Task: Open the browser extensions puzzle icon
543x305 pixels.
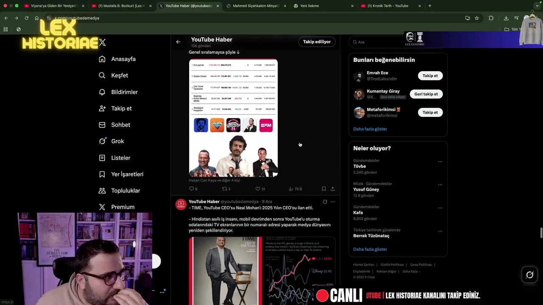Action: pyautogui.click(x=491, y=18)
